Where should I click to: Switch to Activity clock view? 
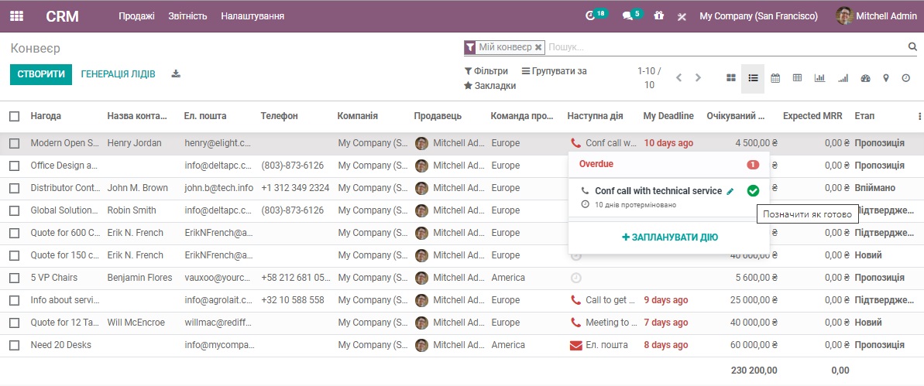pos(905,78)
